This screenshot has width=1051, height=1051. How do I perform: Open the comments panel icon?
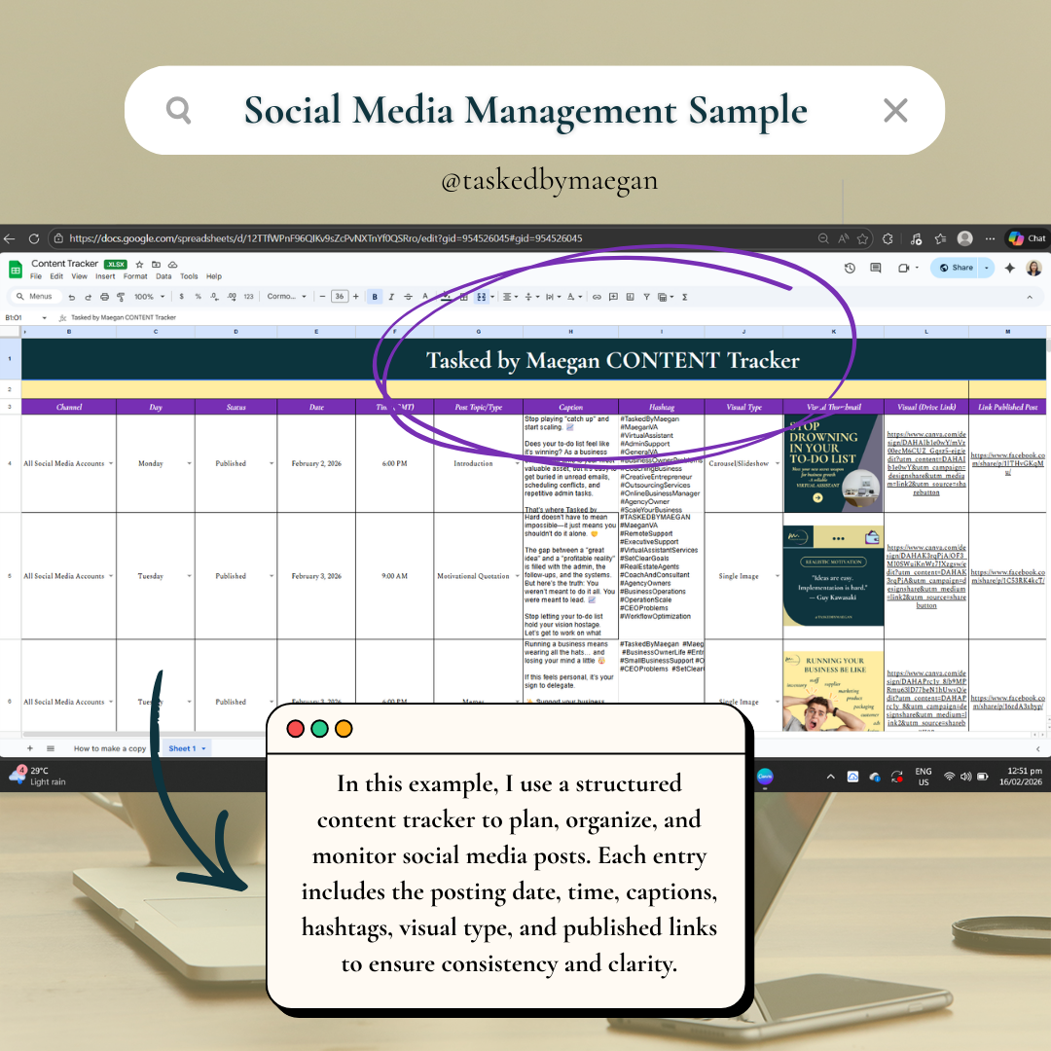coord(876,268)
